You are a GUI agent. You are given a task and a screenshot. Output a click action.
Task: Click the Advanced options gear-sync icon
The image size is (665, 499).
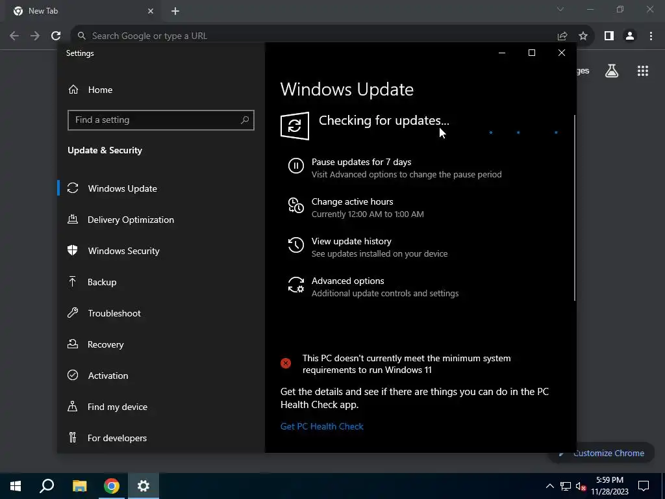(x=296, y=285)
